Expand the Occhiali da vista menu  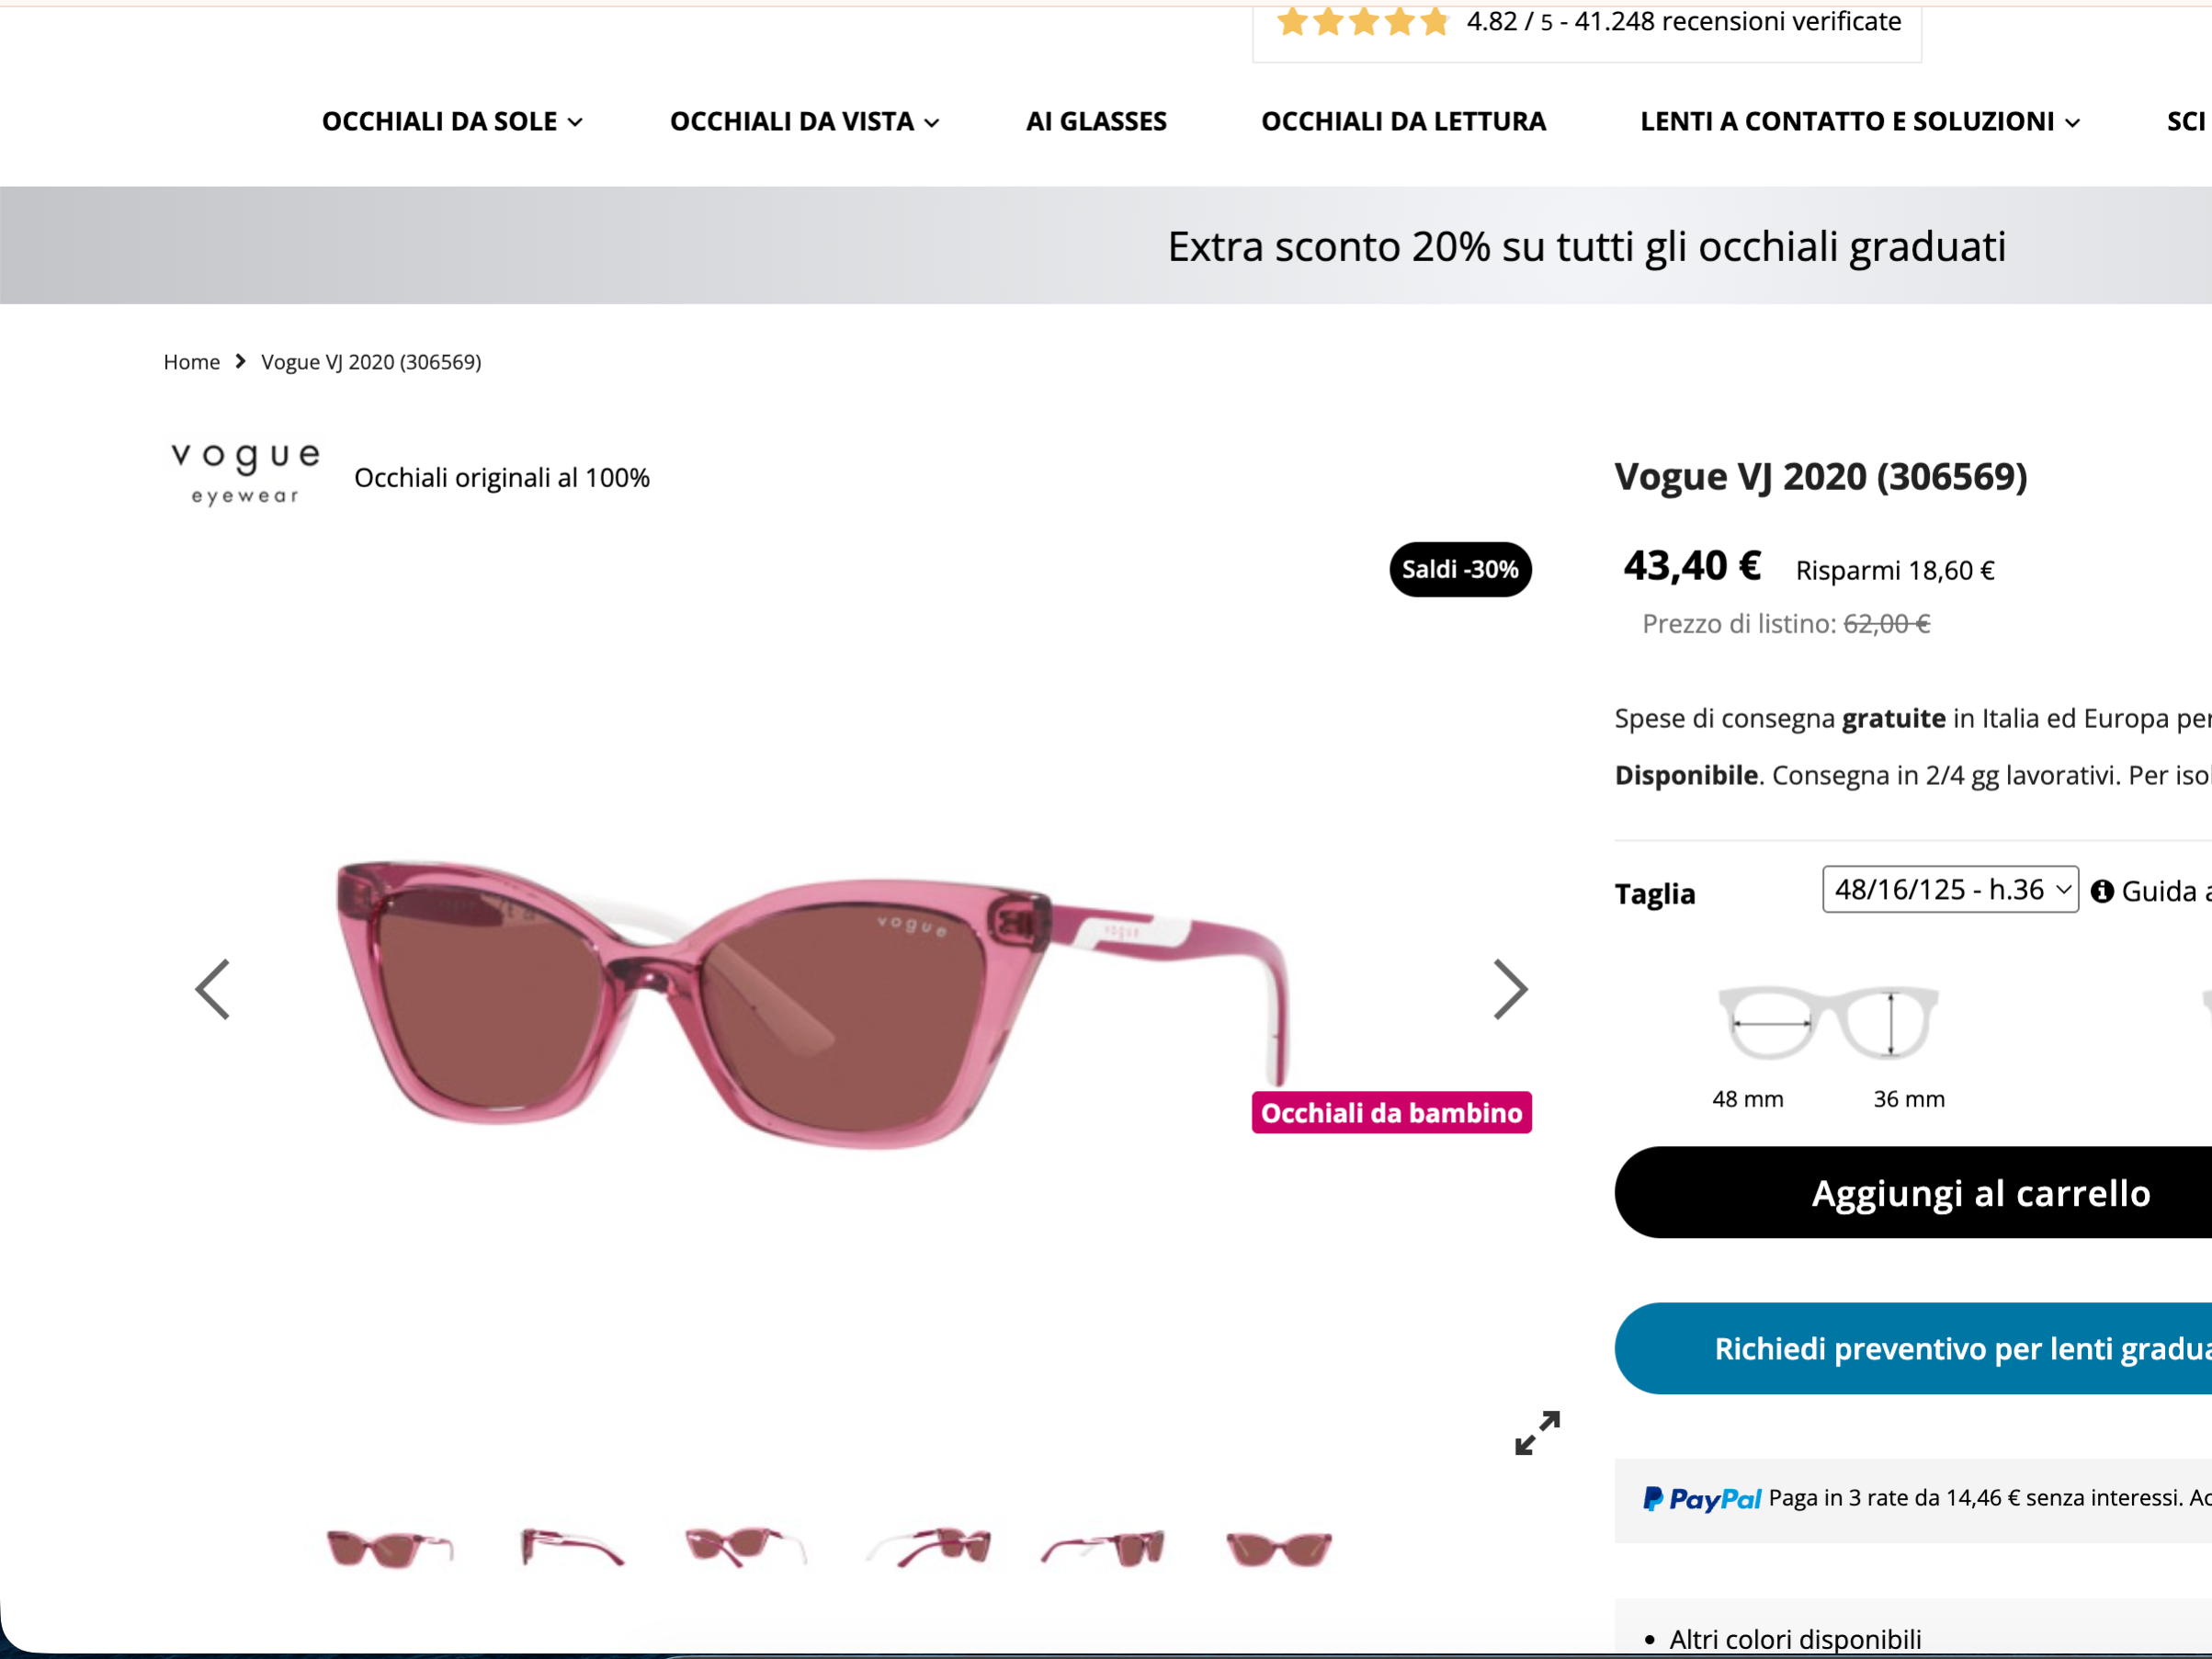coord(805,121)
